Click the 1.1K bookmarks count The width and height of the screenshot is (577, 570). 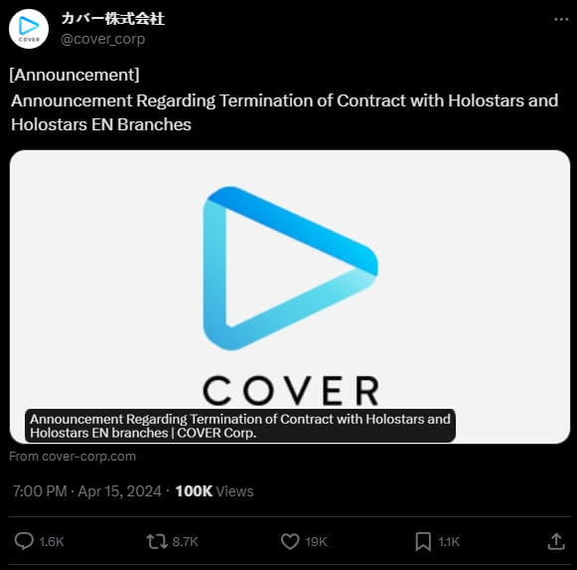(x=449, y=541)
